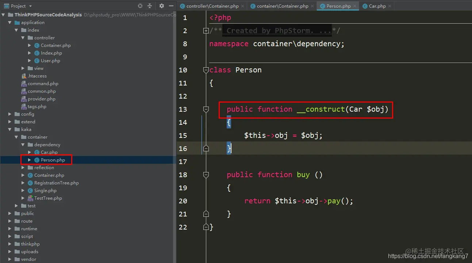Screen dimensions: 472x263
Task: Expand the thinkphp folder
Action: click(x=10, y=244)
